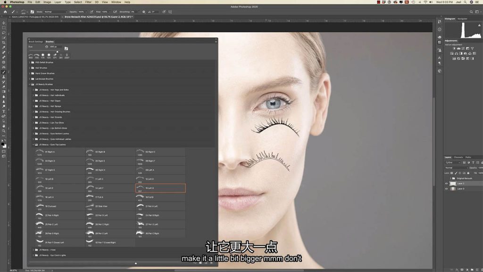This screenshot has width=483, height=272.
Task: Toggle the pixel layer filter in Layers panel
Action: [464, 162]
